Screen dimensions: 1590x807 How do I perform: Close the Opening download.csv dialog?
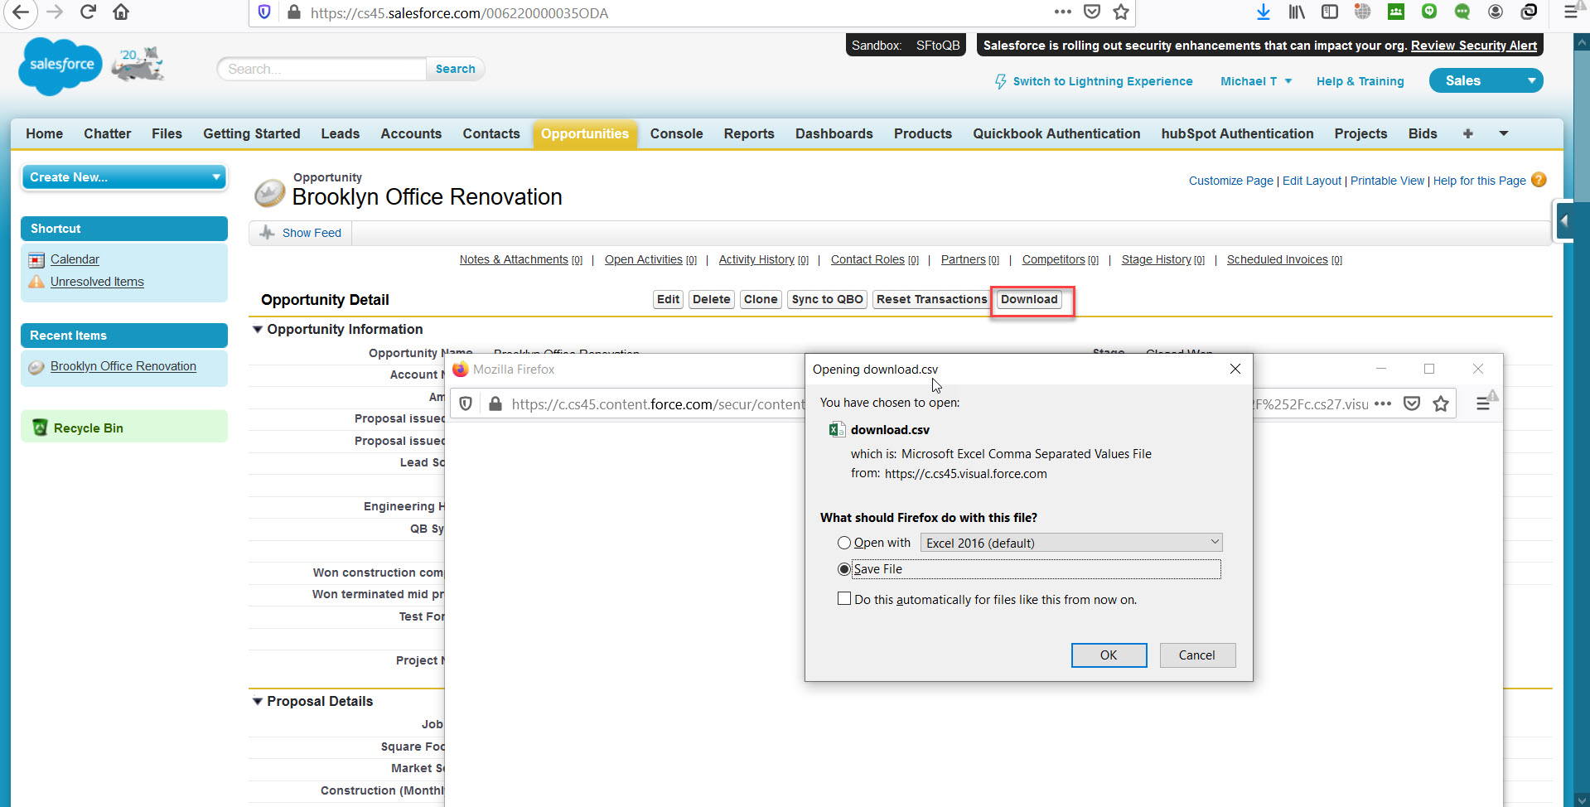tap(1235, 369)
